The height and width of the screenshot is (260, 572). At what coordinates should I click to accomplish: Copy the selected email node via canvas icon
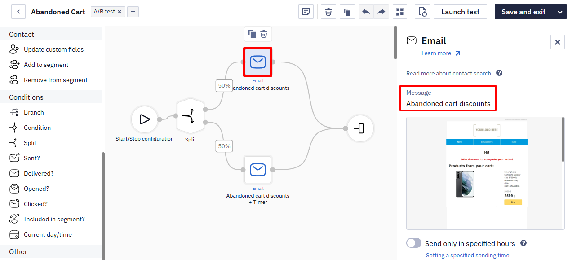[252, 34]
